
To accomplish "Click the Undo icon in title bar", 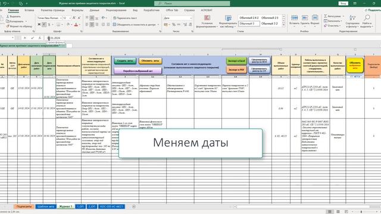I will [x=5, y=4].
